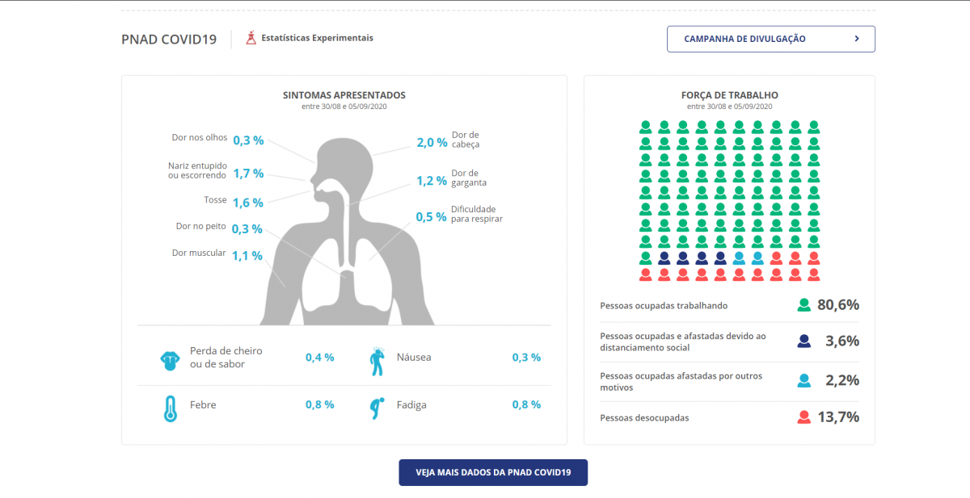Click the Náusea figure icon
Image resolution: width=970 pixels, height=498 pixels.
(x=377, y=361)
